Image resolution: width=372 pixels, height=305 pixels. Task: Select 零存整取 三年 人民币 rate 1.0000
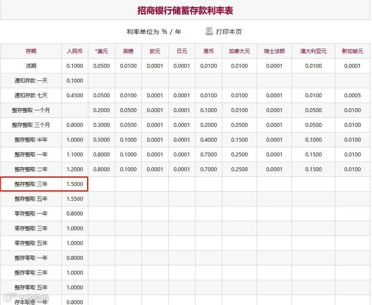[75, 228]
